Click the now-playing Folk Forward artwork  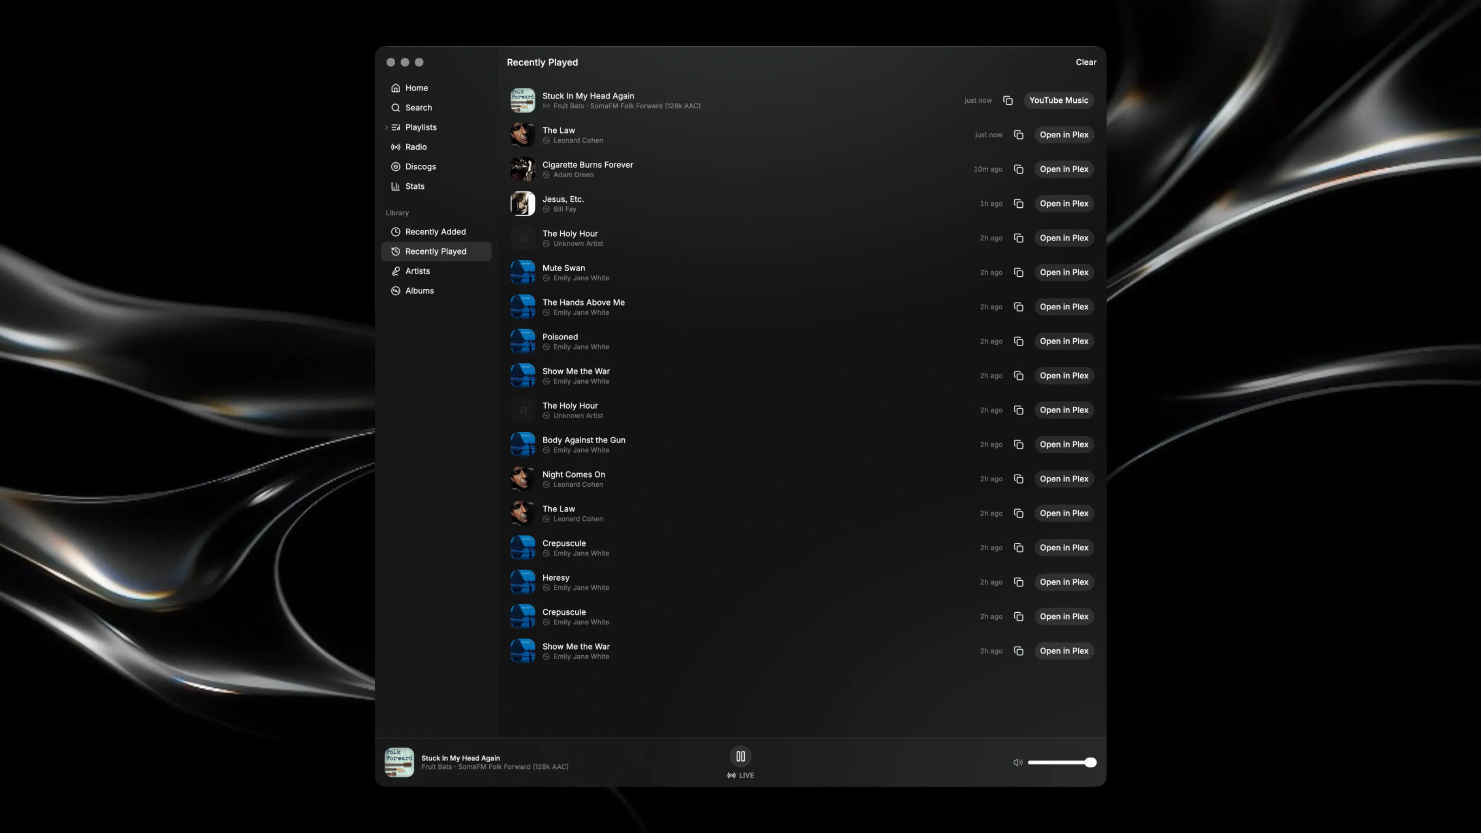click(399, 762)
